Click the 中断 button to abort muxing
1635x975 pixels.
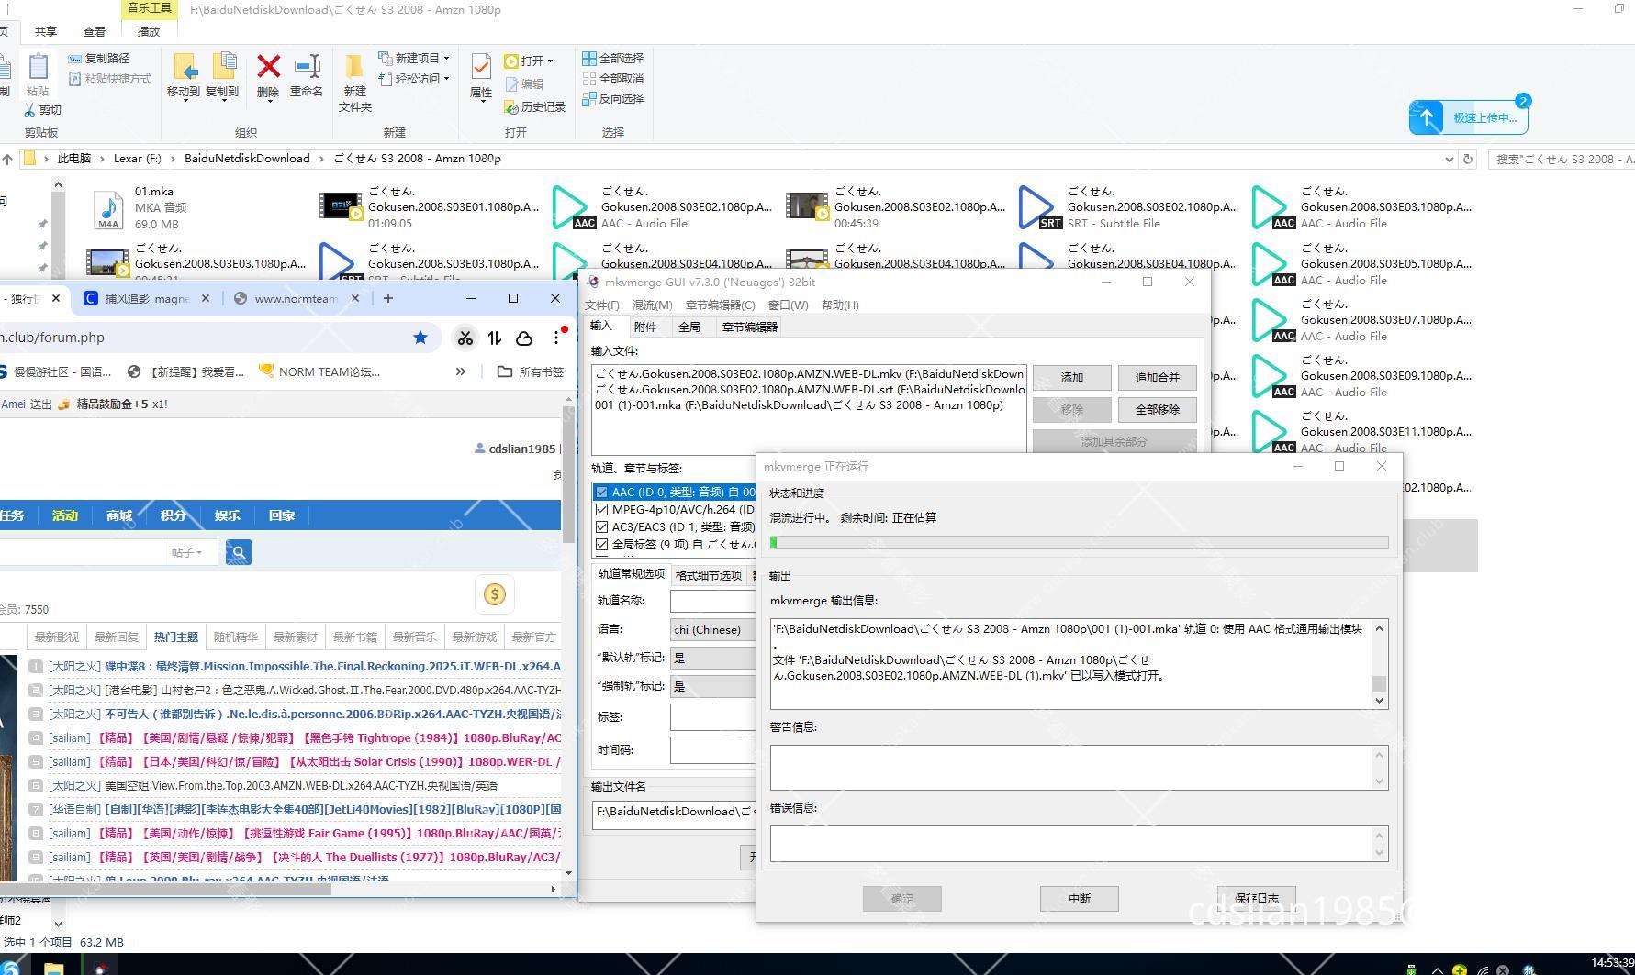click(x=1079, y=899)
